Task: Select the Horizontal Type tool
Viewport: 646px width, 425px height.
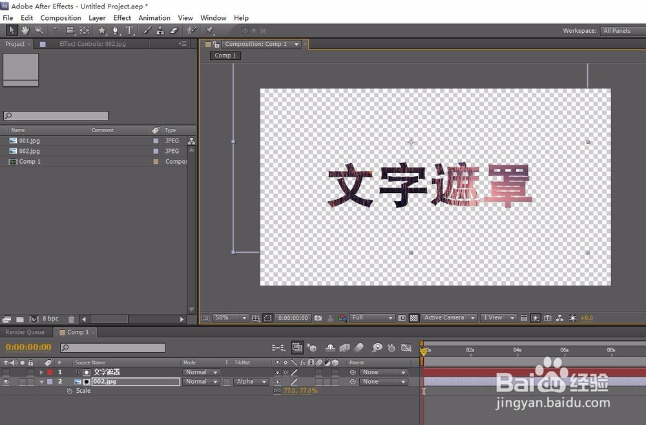Action: click(129, 30)
